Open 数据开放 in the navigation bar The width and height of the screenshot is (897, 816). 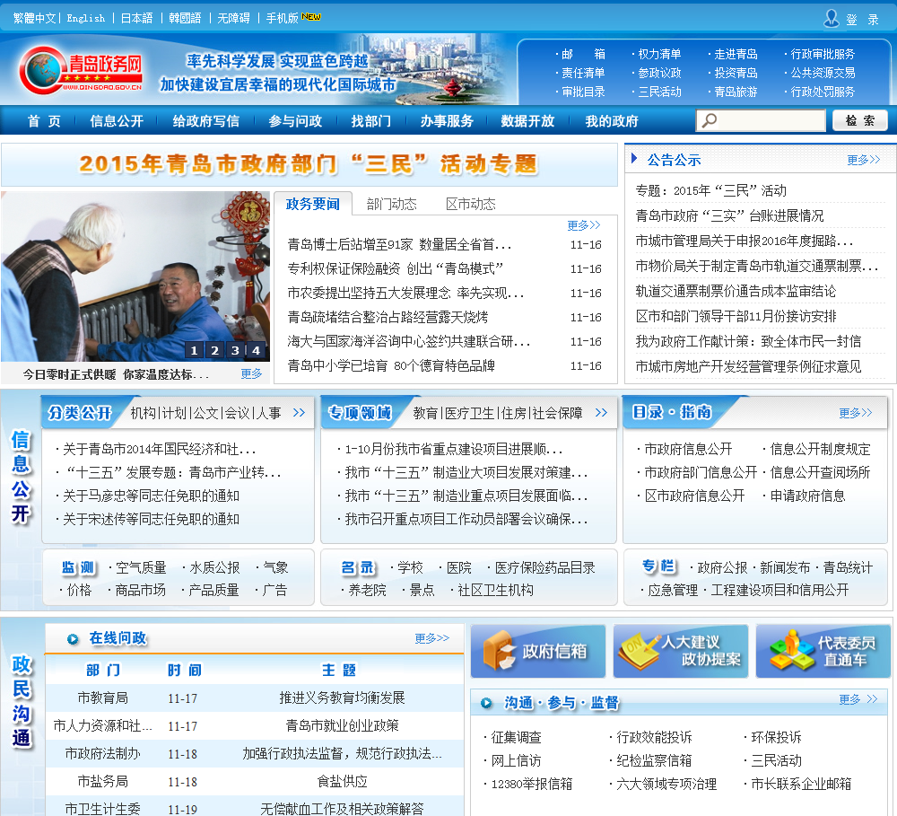tap(527, 121)
